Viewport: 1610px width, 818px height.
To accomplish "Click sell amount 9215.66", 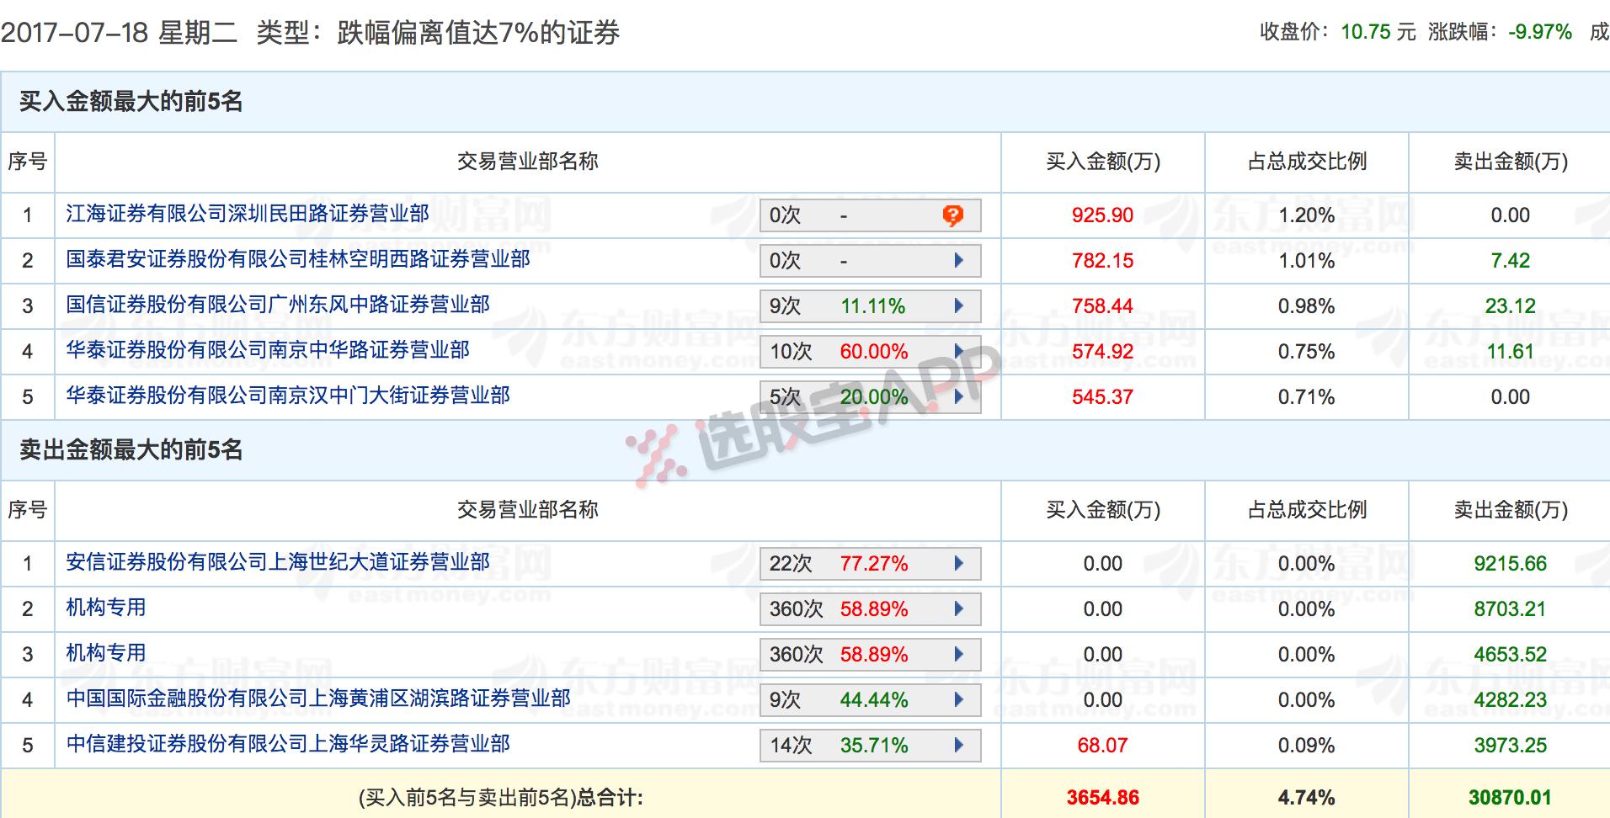I will click(x=1510, y=564).
